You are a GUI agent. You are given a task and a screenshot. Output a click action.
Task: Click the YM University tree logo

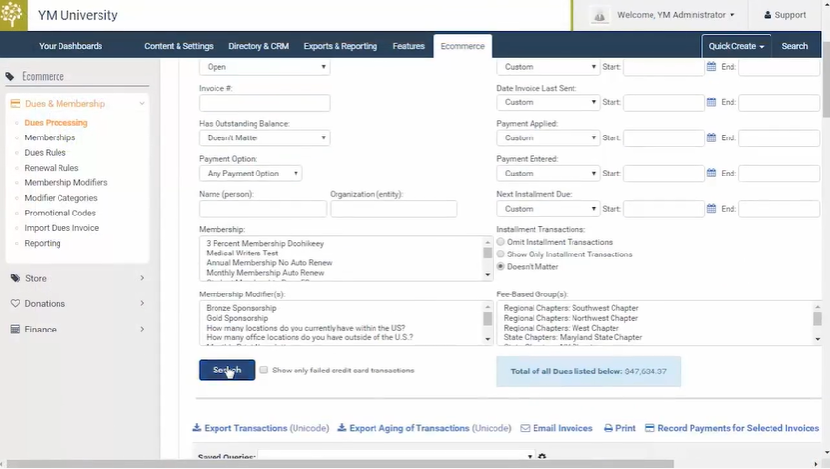(14, 15)
